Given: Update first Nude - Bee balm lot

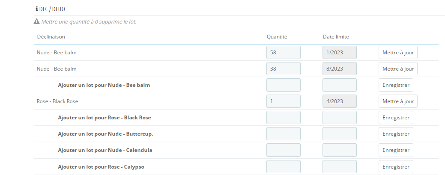Looking at the screenshot, I should tap(398, 52).
